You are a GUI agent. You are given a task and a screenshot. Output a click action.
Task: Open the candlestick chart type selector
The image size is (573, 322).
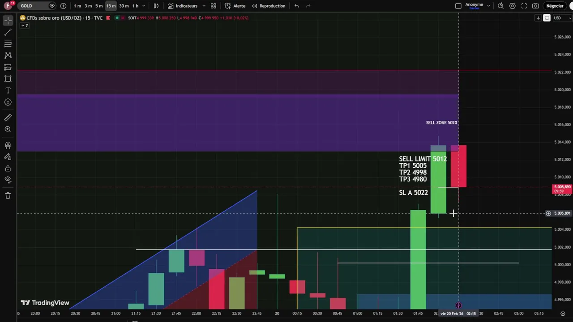156,6
